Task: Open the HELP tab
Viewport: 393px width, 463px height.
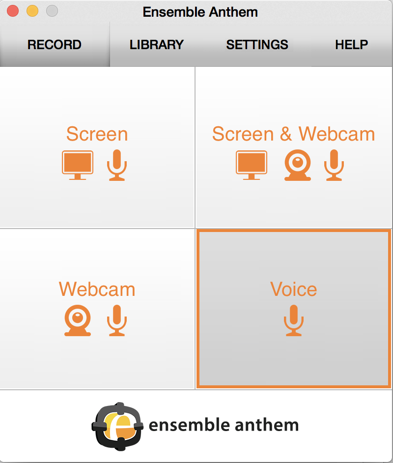Action: [x=352, y=45]
